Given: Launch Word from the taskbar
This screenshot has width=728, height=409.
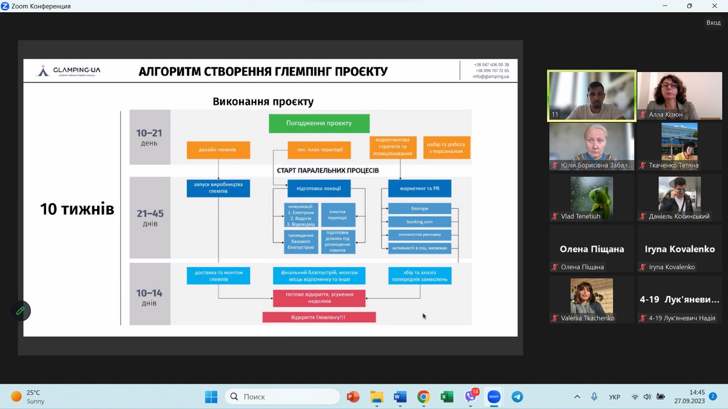Looking at the screenshot, I should coord(400,397).
